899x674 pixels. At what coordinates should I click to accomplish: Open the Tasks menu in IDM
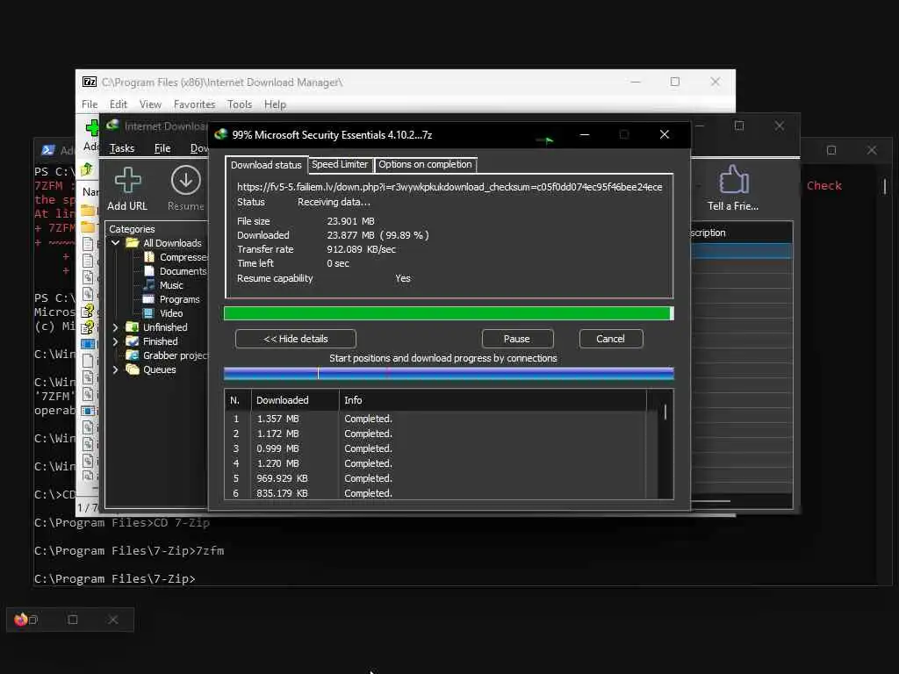121,148
